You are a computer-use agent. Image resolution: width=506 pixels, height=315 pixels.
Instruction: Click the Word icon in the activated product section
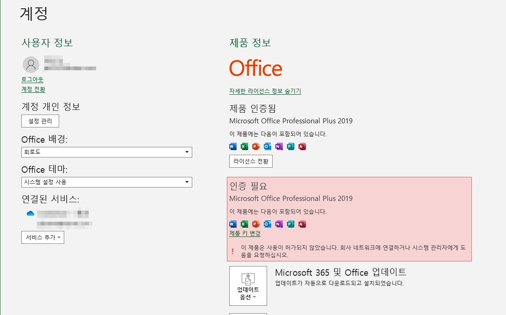pos(233,147)
